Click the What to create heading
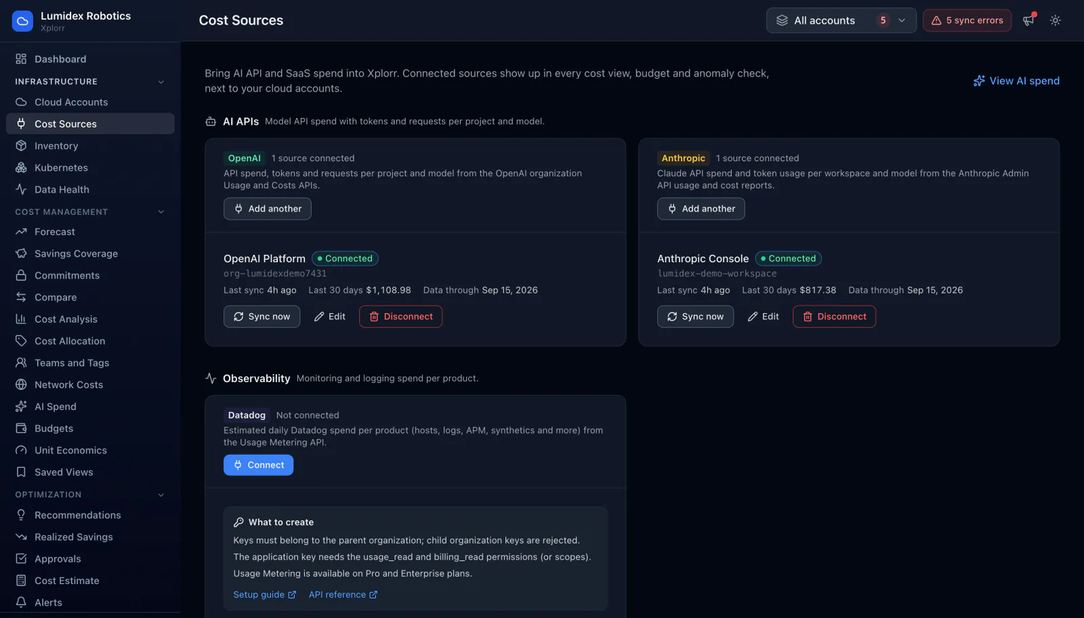The width and height of the screenshot is (1084, 618). [x=281, y=522]
